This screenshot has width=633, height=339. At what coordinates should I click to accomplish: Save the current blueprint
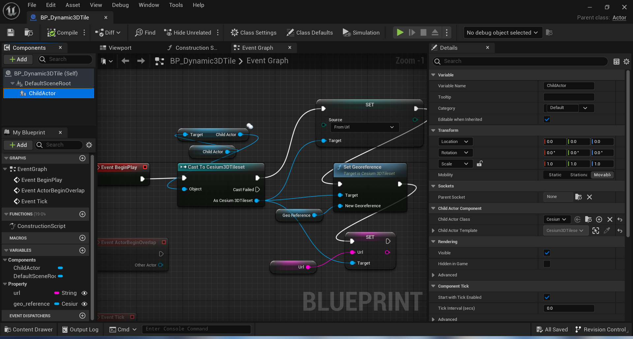click(x=10, y=32)
